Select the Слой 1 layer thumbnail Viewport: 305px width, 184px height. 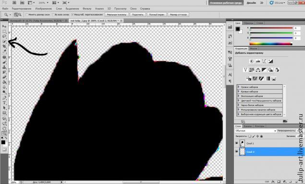coord(242,143)
